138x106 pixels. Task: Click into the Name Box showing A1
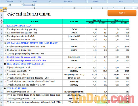pyautogui.click(x=10, y=5)
